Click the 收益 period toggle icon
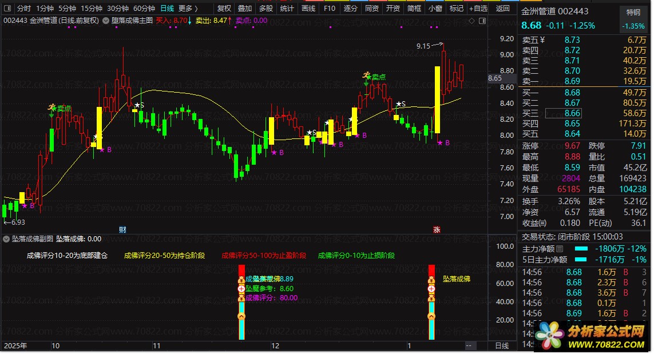 coord(542,223)
